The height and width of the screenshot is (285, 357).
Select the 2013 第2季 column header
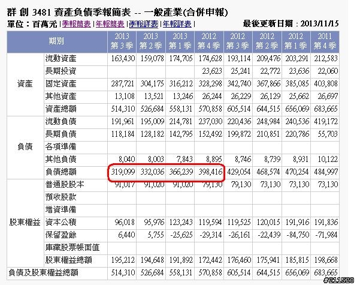pyautogui.click(x=151, y=41)
